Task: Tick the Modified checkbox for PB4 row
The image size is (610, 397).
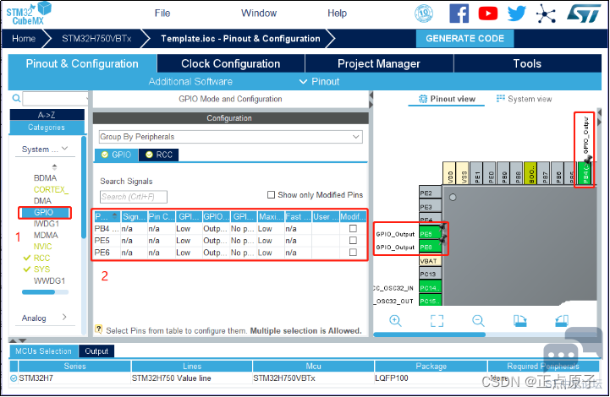Action: (x=353, y=228)
